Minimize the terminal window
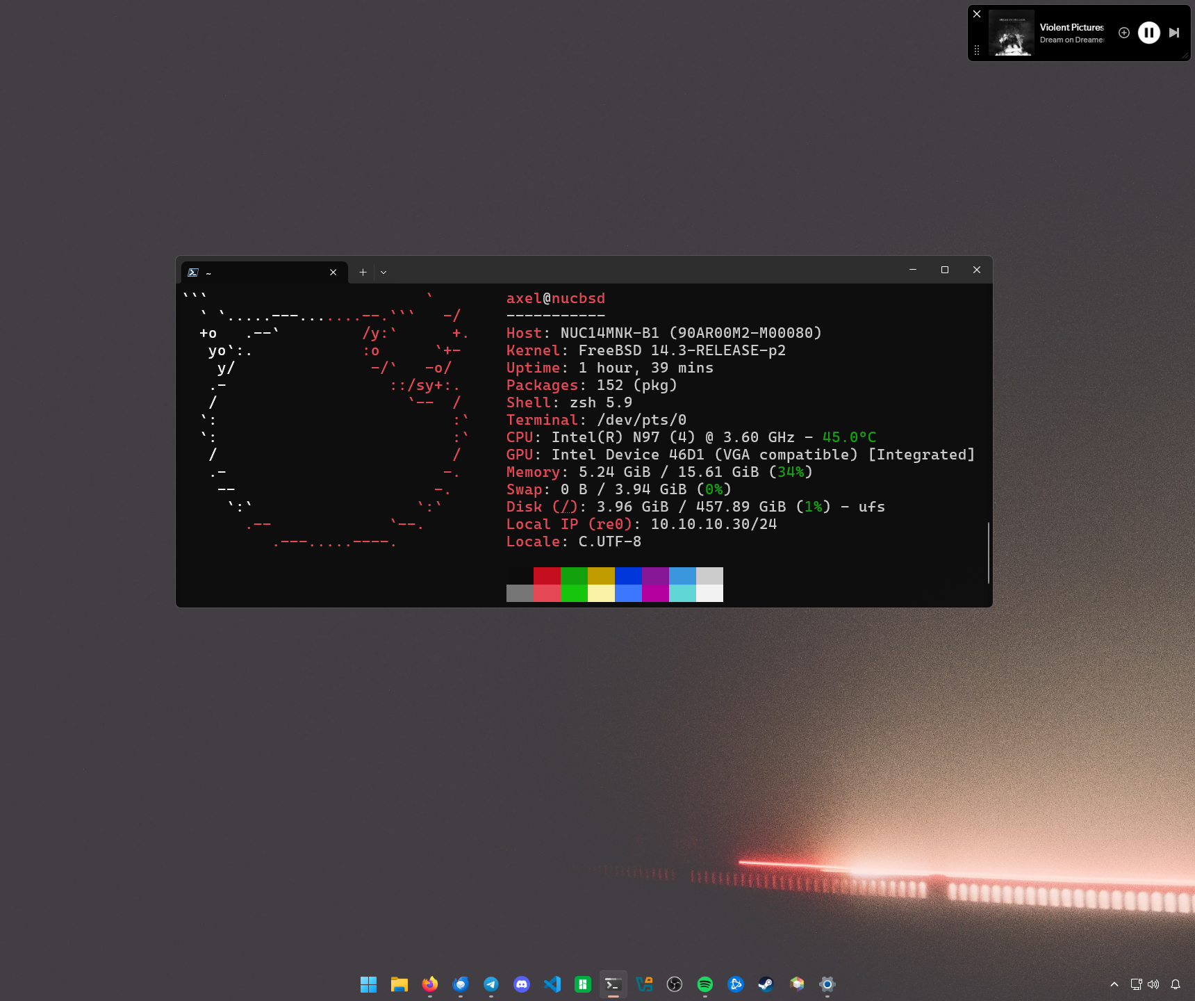The width and height of the screenshot is (1195, 1001). tap(913, 270)
